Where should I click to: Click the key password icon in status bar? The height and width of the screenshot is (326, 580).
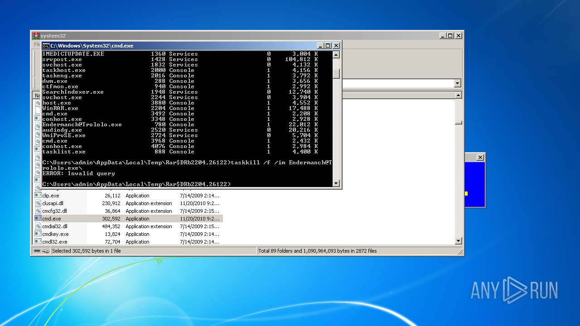click(x=46, y=251)
